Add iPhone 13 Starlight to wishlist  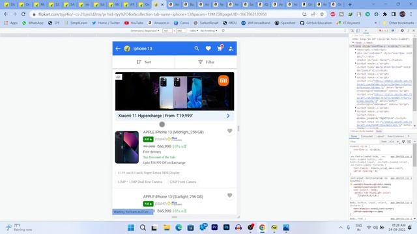point(230,196)
